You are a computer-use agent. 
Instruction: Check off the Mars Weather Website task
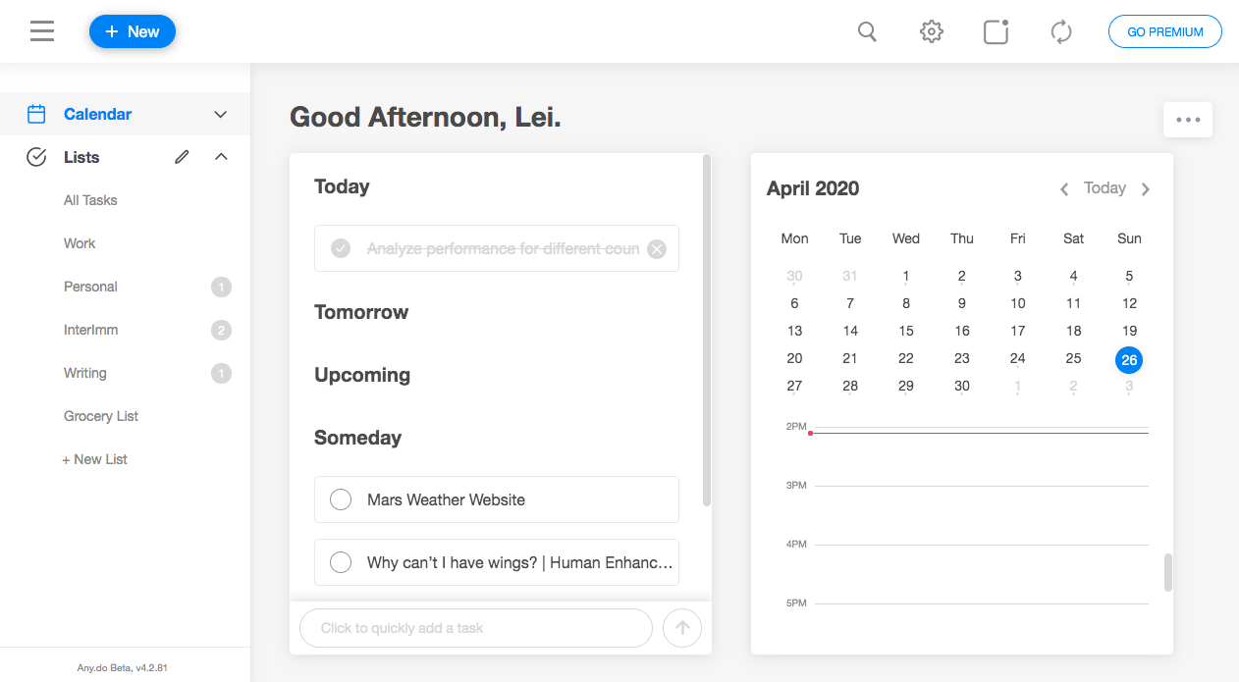pos(341,499)
